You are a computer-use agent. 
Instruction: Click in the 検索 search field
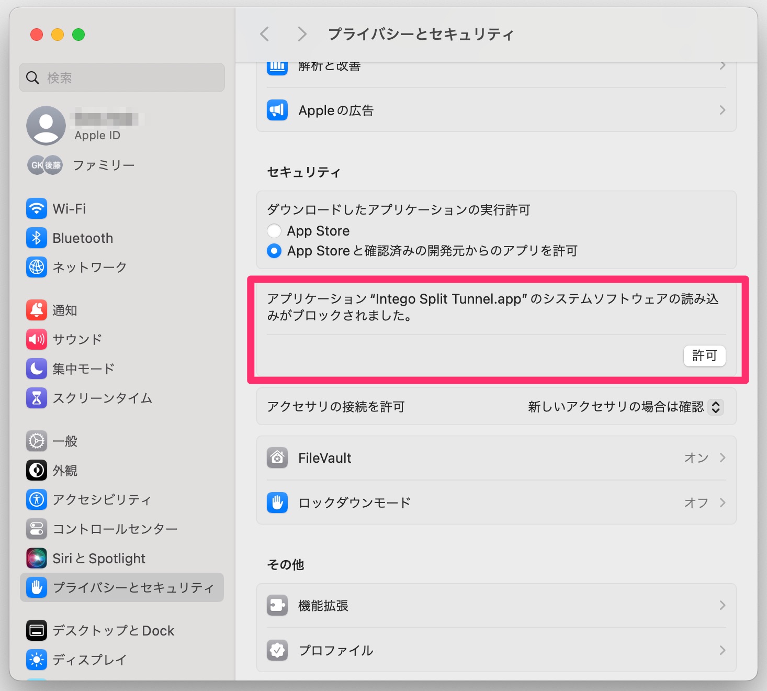pyautogui.click(x=122, y=78)
